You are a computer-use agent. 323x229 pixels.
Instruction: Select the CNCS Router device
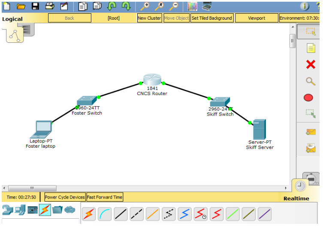pyautogui.click(x=152, y=80)
